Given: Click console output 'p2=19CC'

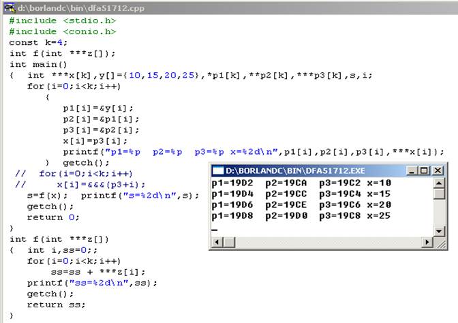Looking at the screenshot, I should (x=286, y=194).
